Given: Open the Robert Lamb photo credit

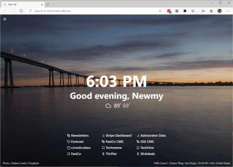Looking at the screenshot, I should (x=19, y=163).
